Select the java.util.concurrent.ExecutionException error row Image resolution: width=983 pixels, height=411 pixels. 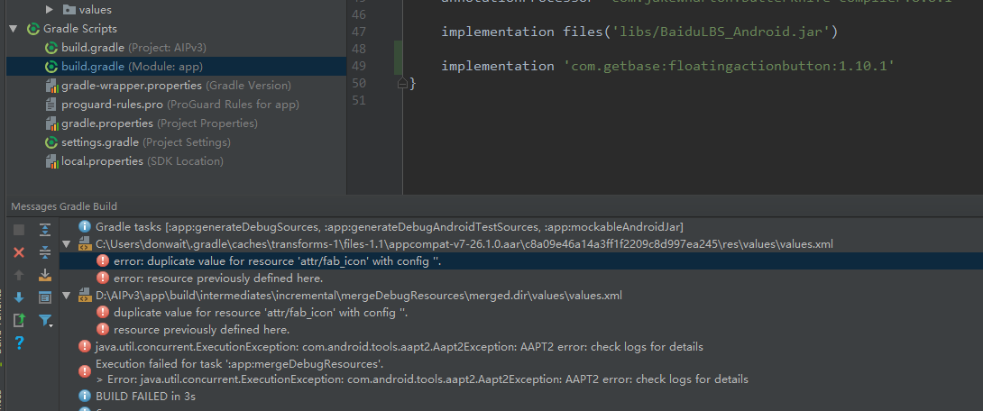coord(400,346)
